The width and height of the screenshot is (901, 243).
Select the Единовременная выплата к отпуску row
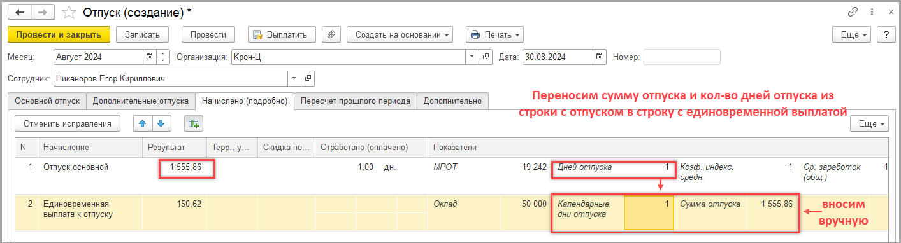point(451,212)
